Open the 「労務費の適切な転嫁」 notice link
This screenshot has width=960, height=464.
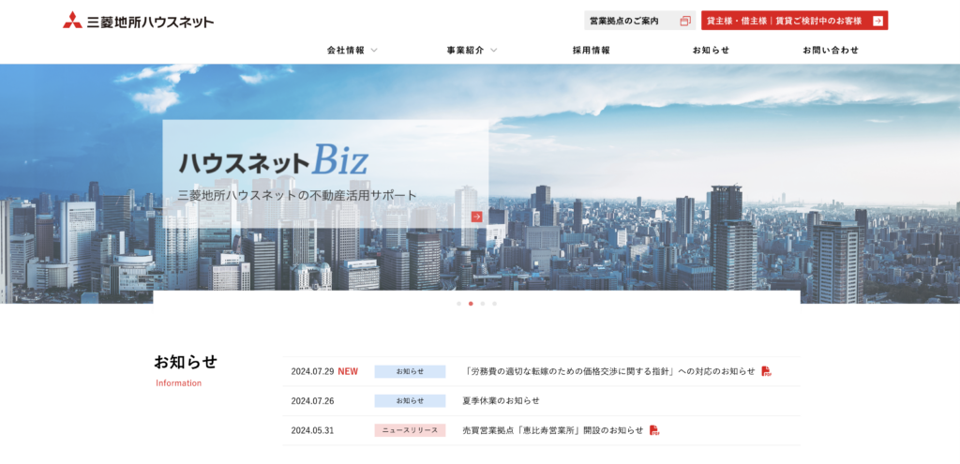[x=609, y=371]
